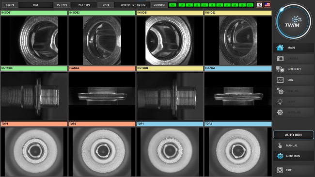Image resolution: width=315 pixels, height=177 pixels.
Task: Select AUTO RUN mode below MANUAL
Action: 294,156
